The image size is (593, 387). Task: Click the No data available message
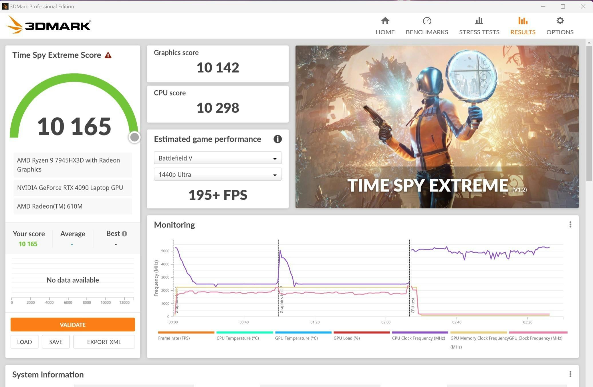tap(73, 280)
